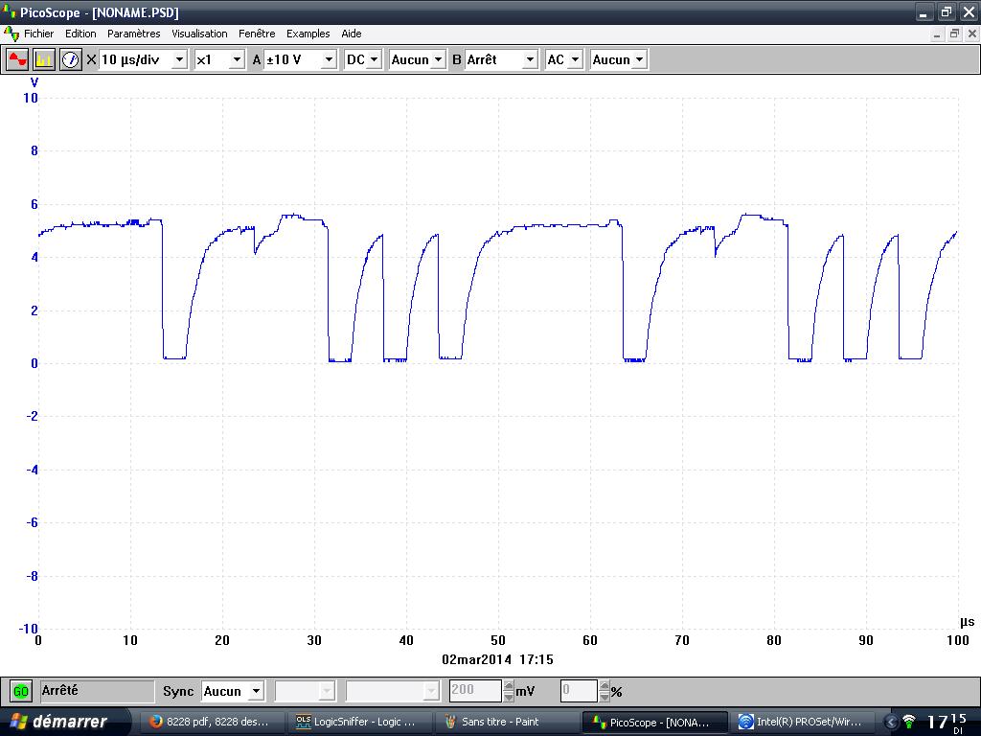Click the timestamp 02mar2014 17:15

(x=497, y=659)
